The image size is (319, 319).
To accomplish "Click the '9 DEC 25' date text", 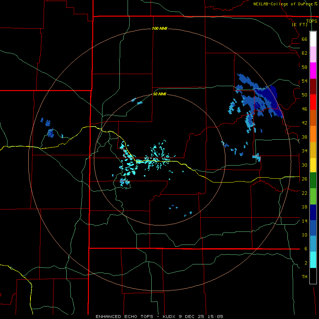I will click(192, 317).
